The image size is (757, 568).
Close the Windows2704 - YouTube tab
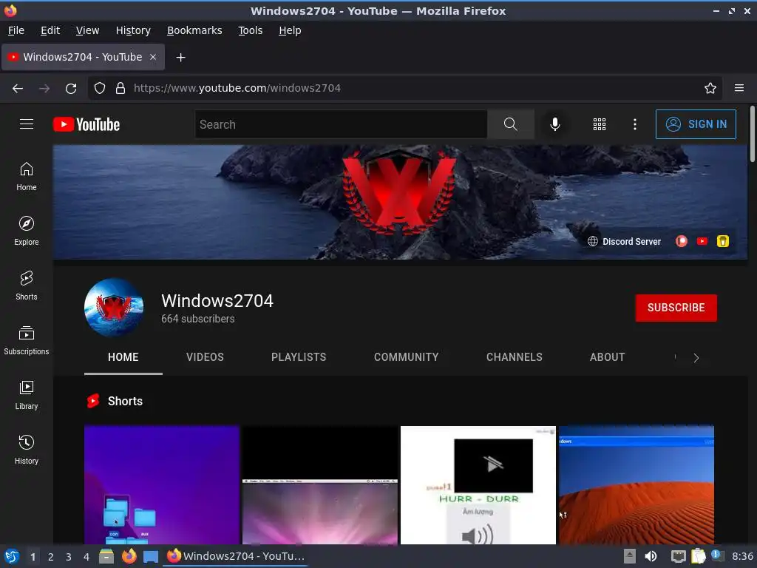(x=153, y=57)
